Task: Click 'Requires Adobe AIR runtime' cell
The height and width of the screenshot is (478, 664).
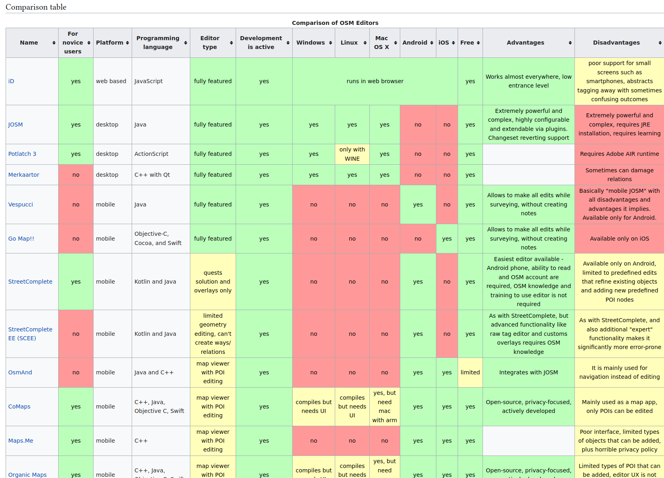Action: pos(619,154)
